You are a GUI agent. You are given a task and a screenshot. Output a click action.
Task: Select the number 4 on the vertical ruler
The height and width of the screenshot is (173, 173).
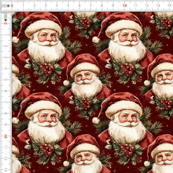(x=6, y=69)
